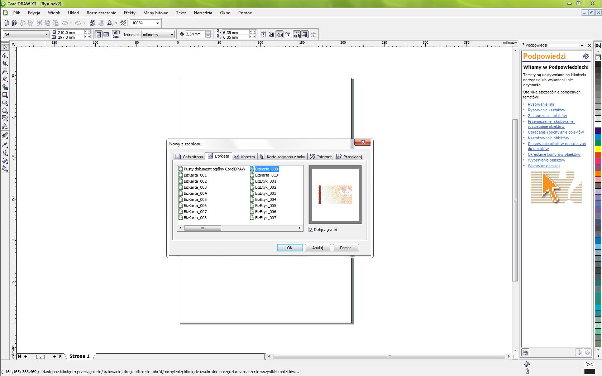This screenshot has width=602, height=376.
Task: Switch to the Internet tab
Action: coord(321,156)
